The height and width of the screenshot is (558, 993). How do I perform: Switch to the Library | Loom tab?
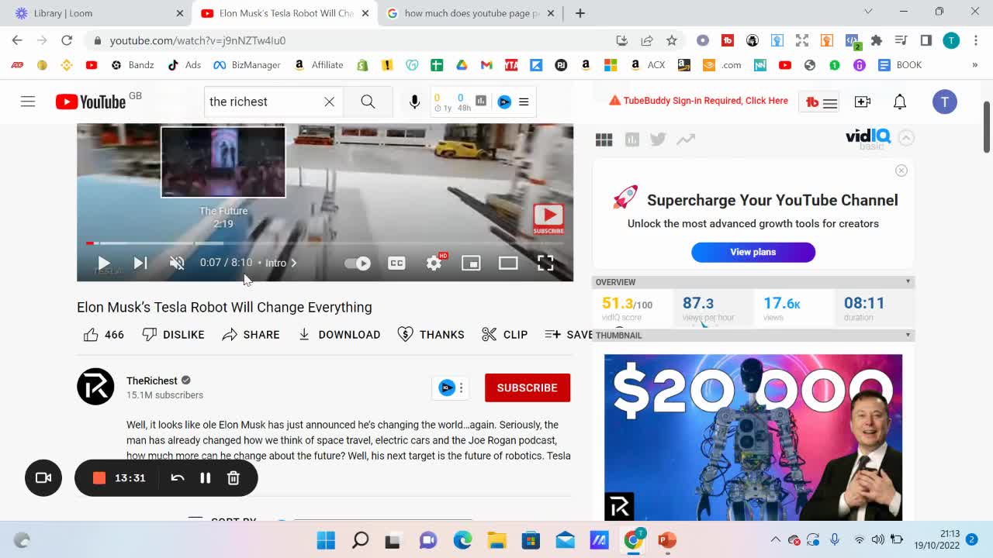96,13
